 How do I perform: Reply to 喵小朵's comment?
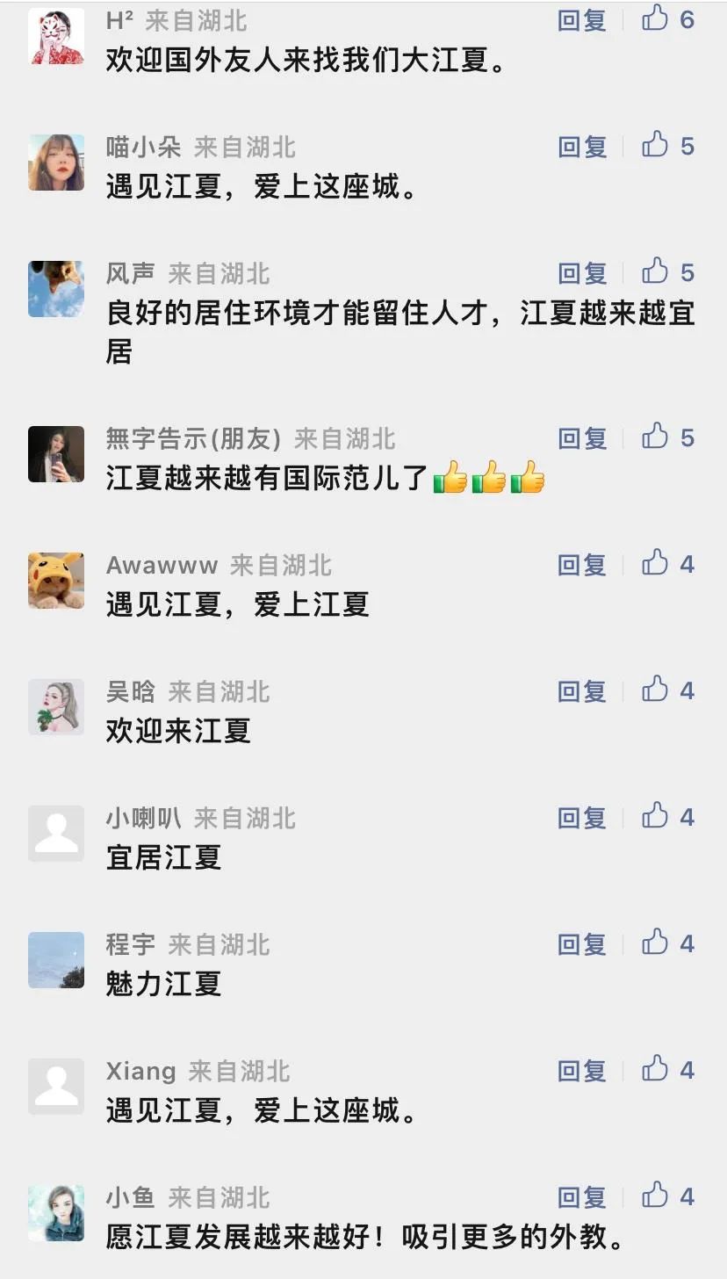pyautogui.click(x=582, y=147)
